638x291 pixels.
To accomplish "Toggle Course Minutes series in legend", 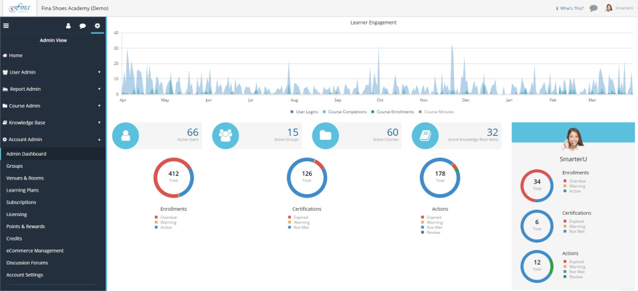I will coord(437,112).
